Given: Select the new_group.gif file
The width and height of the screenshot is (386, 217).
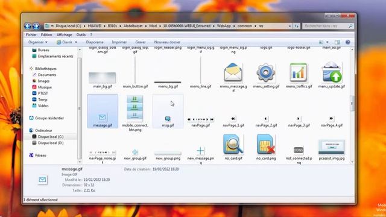Looking at the screenshot, I should point(135,155).
